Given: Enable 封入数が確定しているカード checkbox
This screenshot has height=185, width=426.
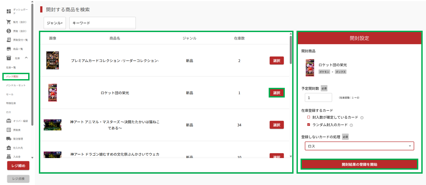Looking at the screenshot, I should (x=309, y=118).
